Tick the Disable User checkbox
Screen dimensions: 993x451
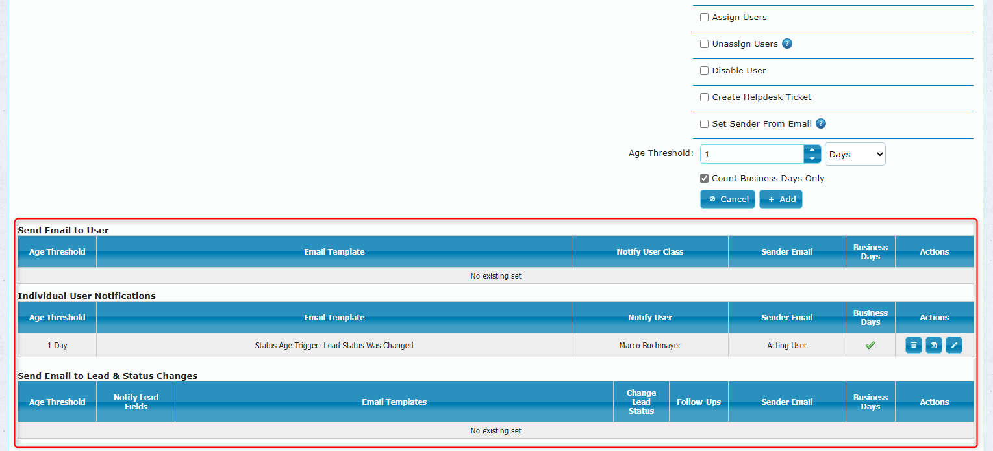tap(704, 71)
